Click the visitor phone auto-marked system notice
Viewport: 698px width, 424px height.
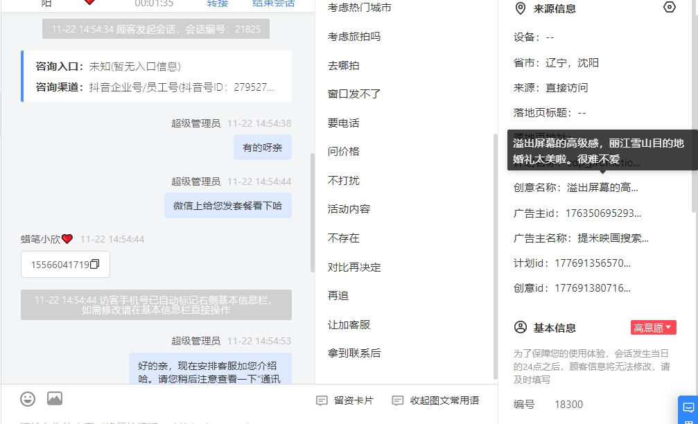pyautogui.click(x=156, y=305)
